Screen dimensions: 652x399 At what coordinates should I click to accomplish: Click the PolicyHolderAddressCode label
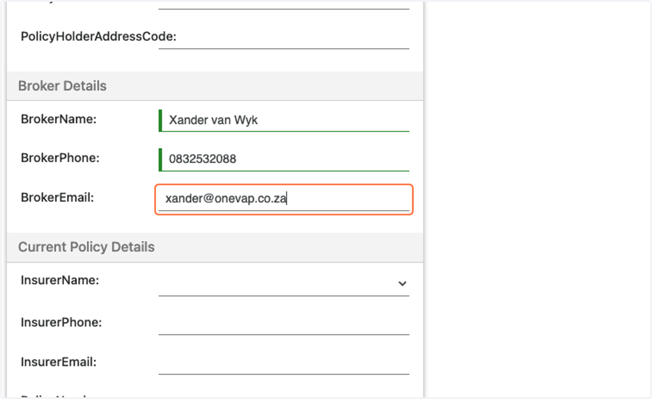(x=99, y=37)
